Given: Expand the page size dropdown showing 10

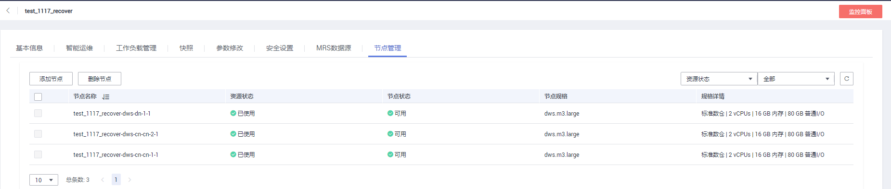Looking at the screenshot, I should click(44, 180).
